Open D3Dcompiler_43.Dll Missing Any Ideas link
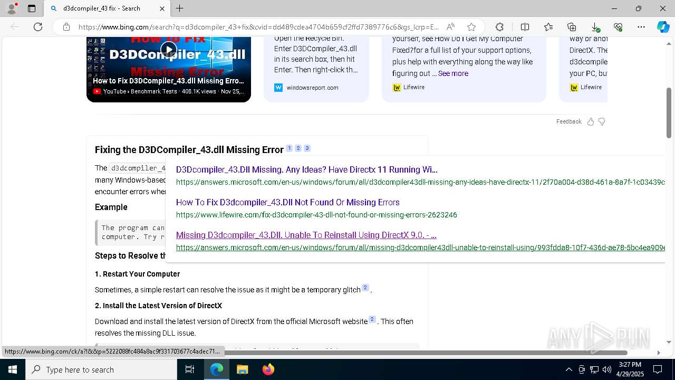The width and height of the screenshot is (675, 380). [307, 169]
